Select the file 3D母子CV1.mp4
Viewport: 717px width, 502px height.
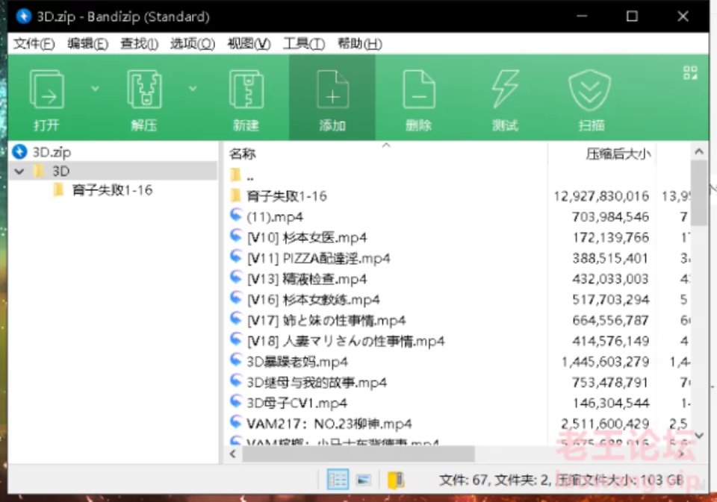click(x=297, y=403)
